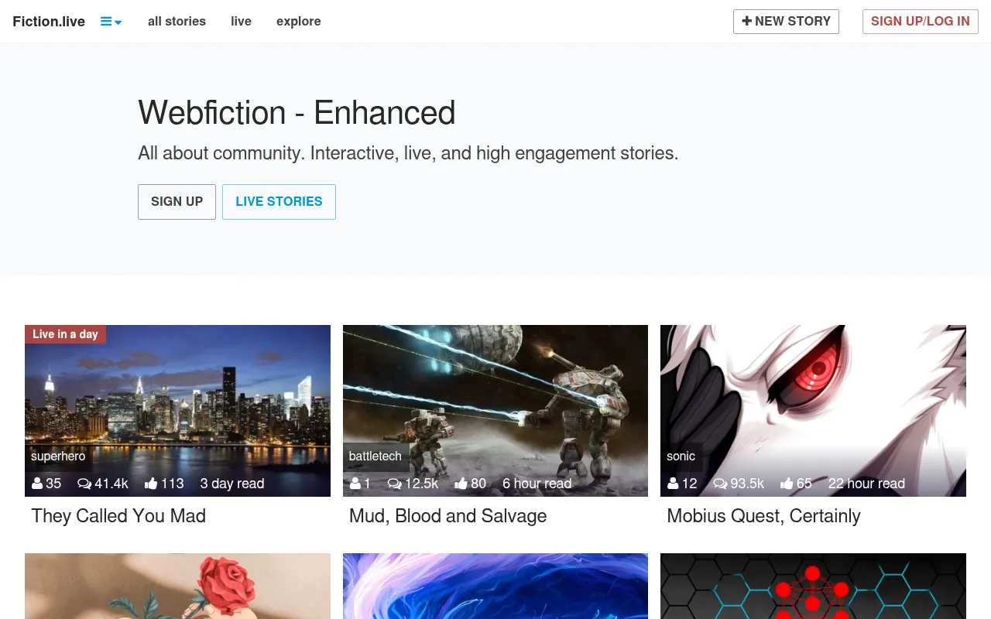Click the 3 day read text

(232, 484)
